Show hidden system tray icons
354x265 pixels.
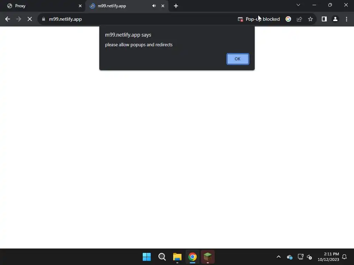pos(279,257)
